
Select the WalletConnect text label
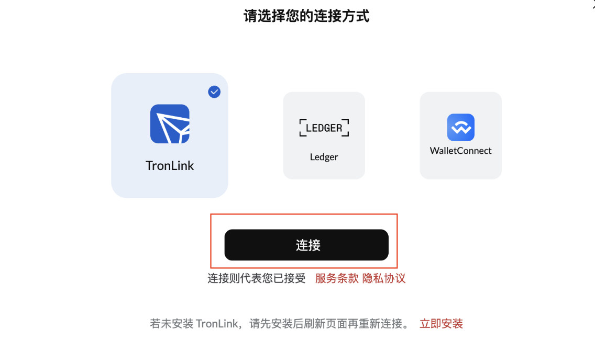click(461, 151)
